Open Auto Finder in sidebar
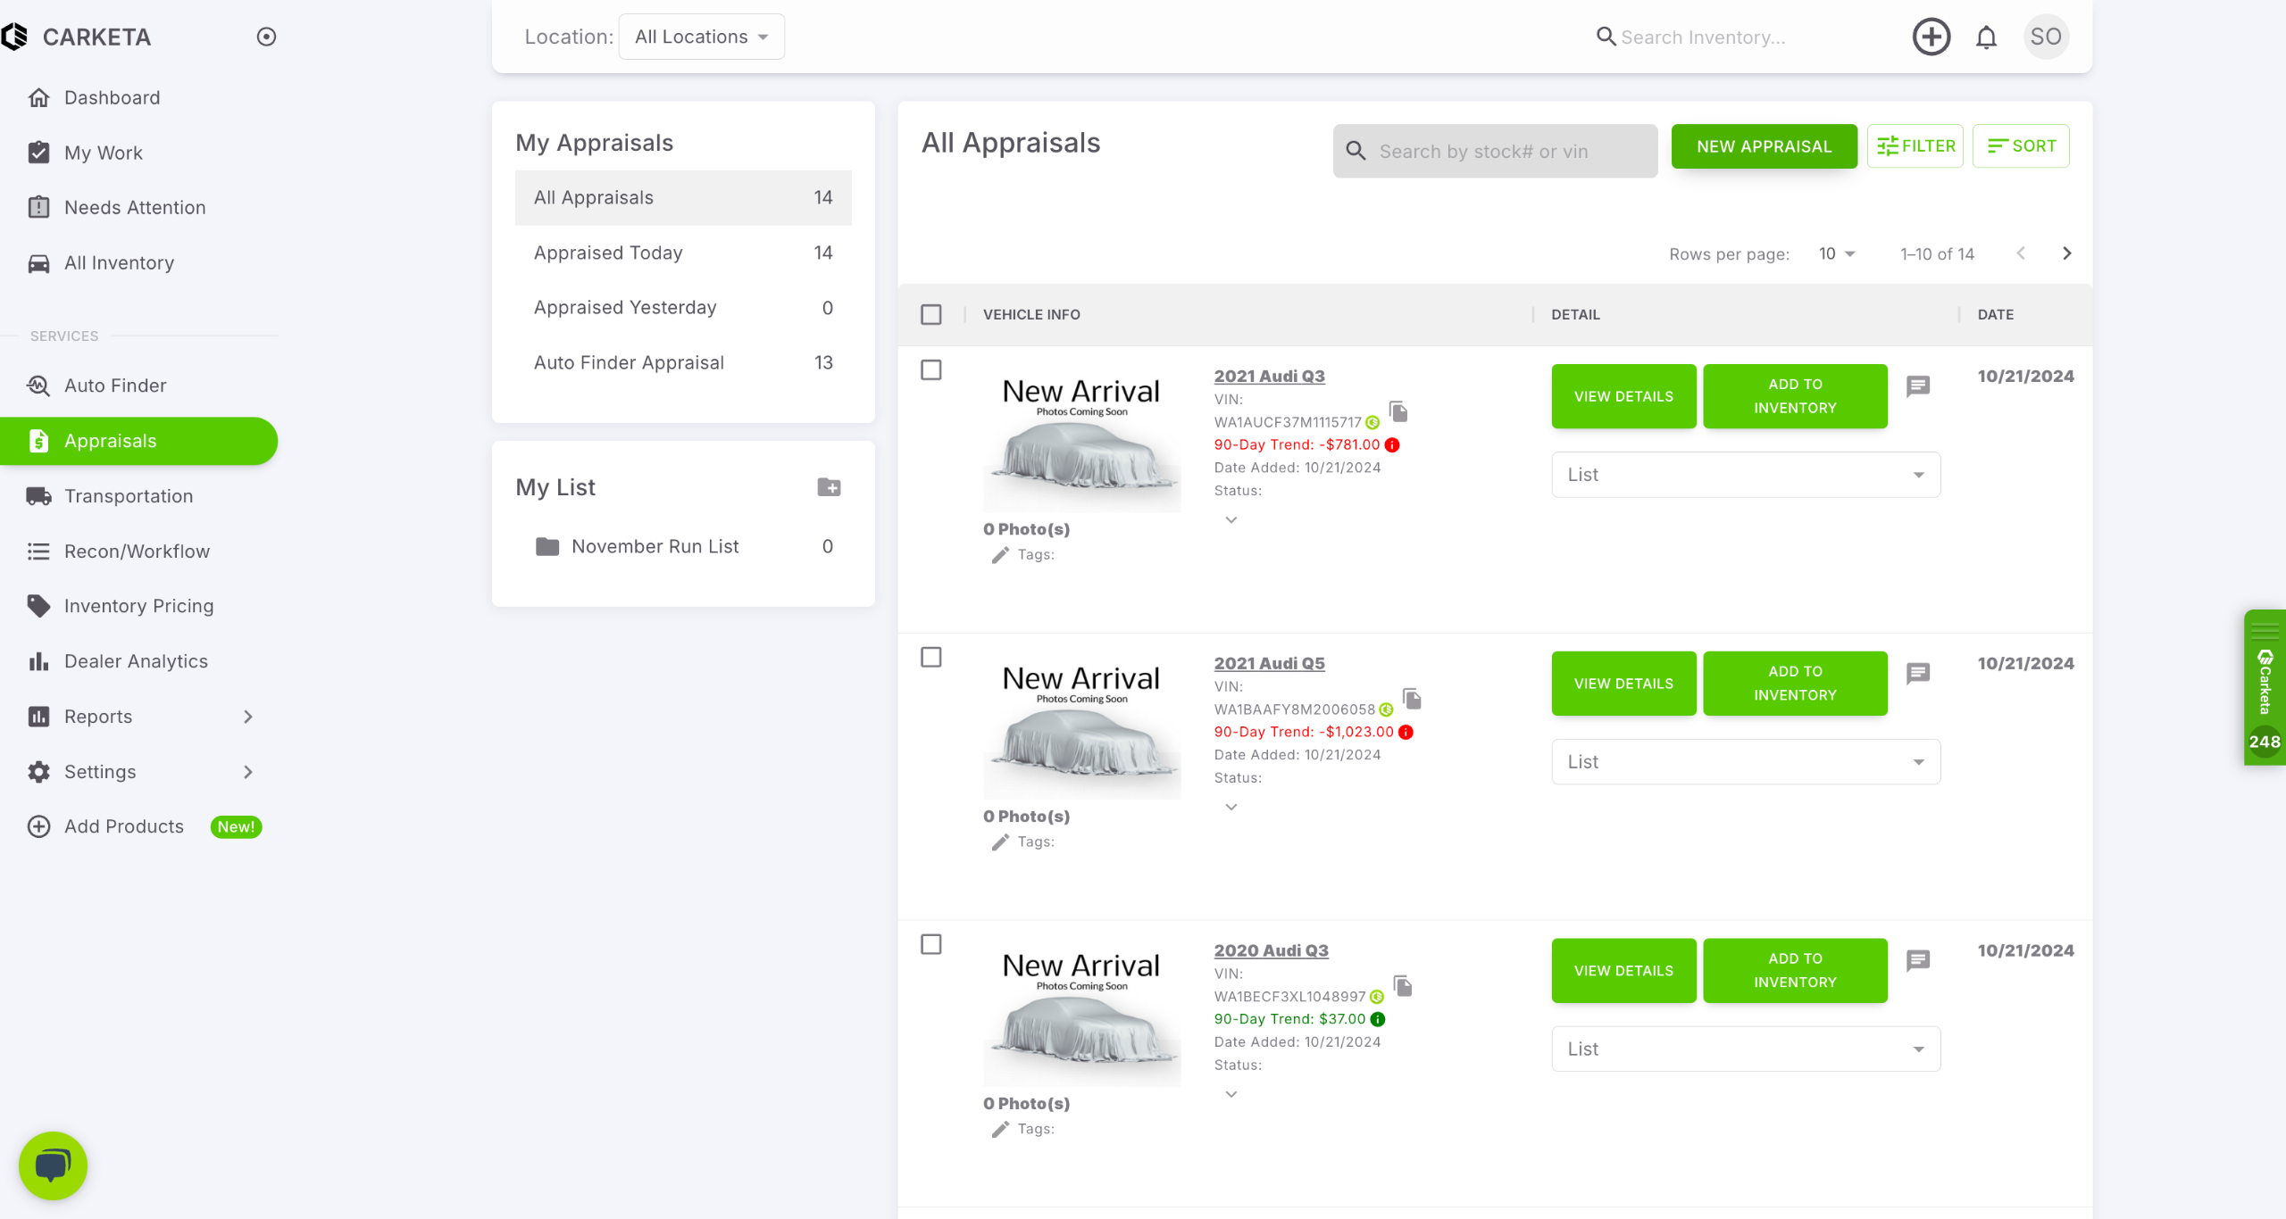 point(115,386)
